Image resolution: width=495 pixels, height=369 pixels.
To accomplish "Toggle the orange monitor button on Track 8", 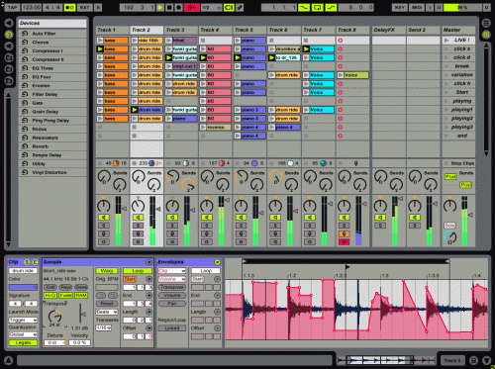I will coord(344,233).
